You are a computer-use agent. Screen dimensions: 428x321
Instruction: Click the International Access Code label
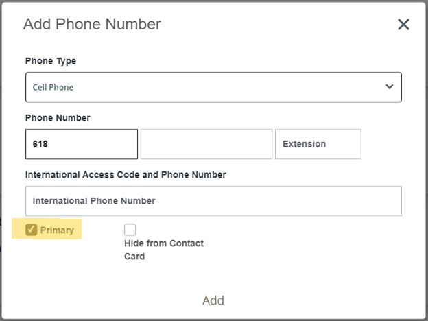click(x=126, y=175)
